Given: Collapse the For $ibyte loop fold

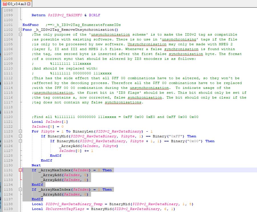Looking at the screenshot, I should click(x=20, y=131).
